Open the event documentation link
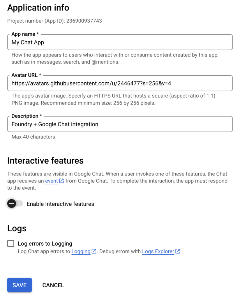 tap(51, 181)
